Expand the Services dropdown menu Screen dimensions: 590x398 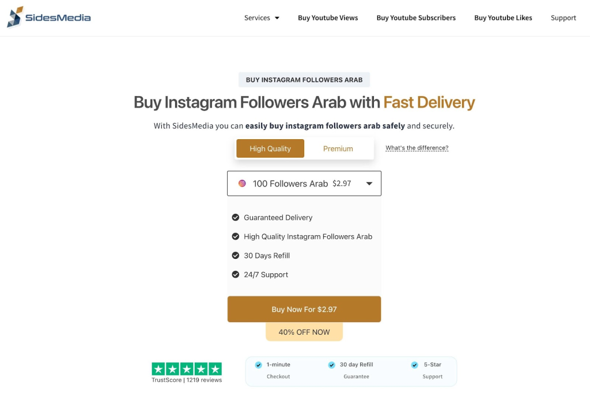(x=262, y=18)
